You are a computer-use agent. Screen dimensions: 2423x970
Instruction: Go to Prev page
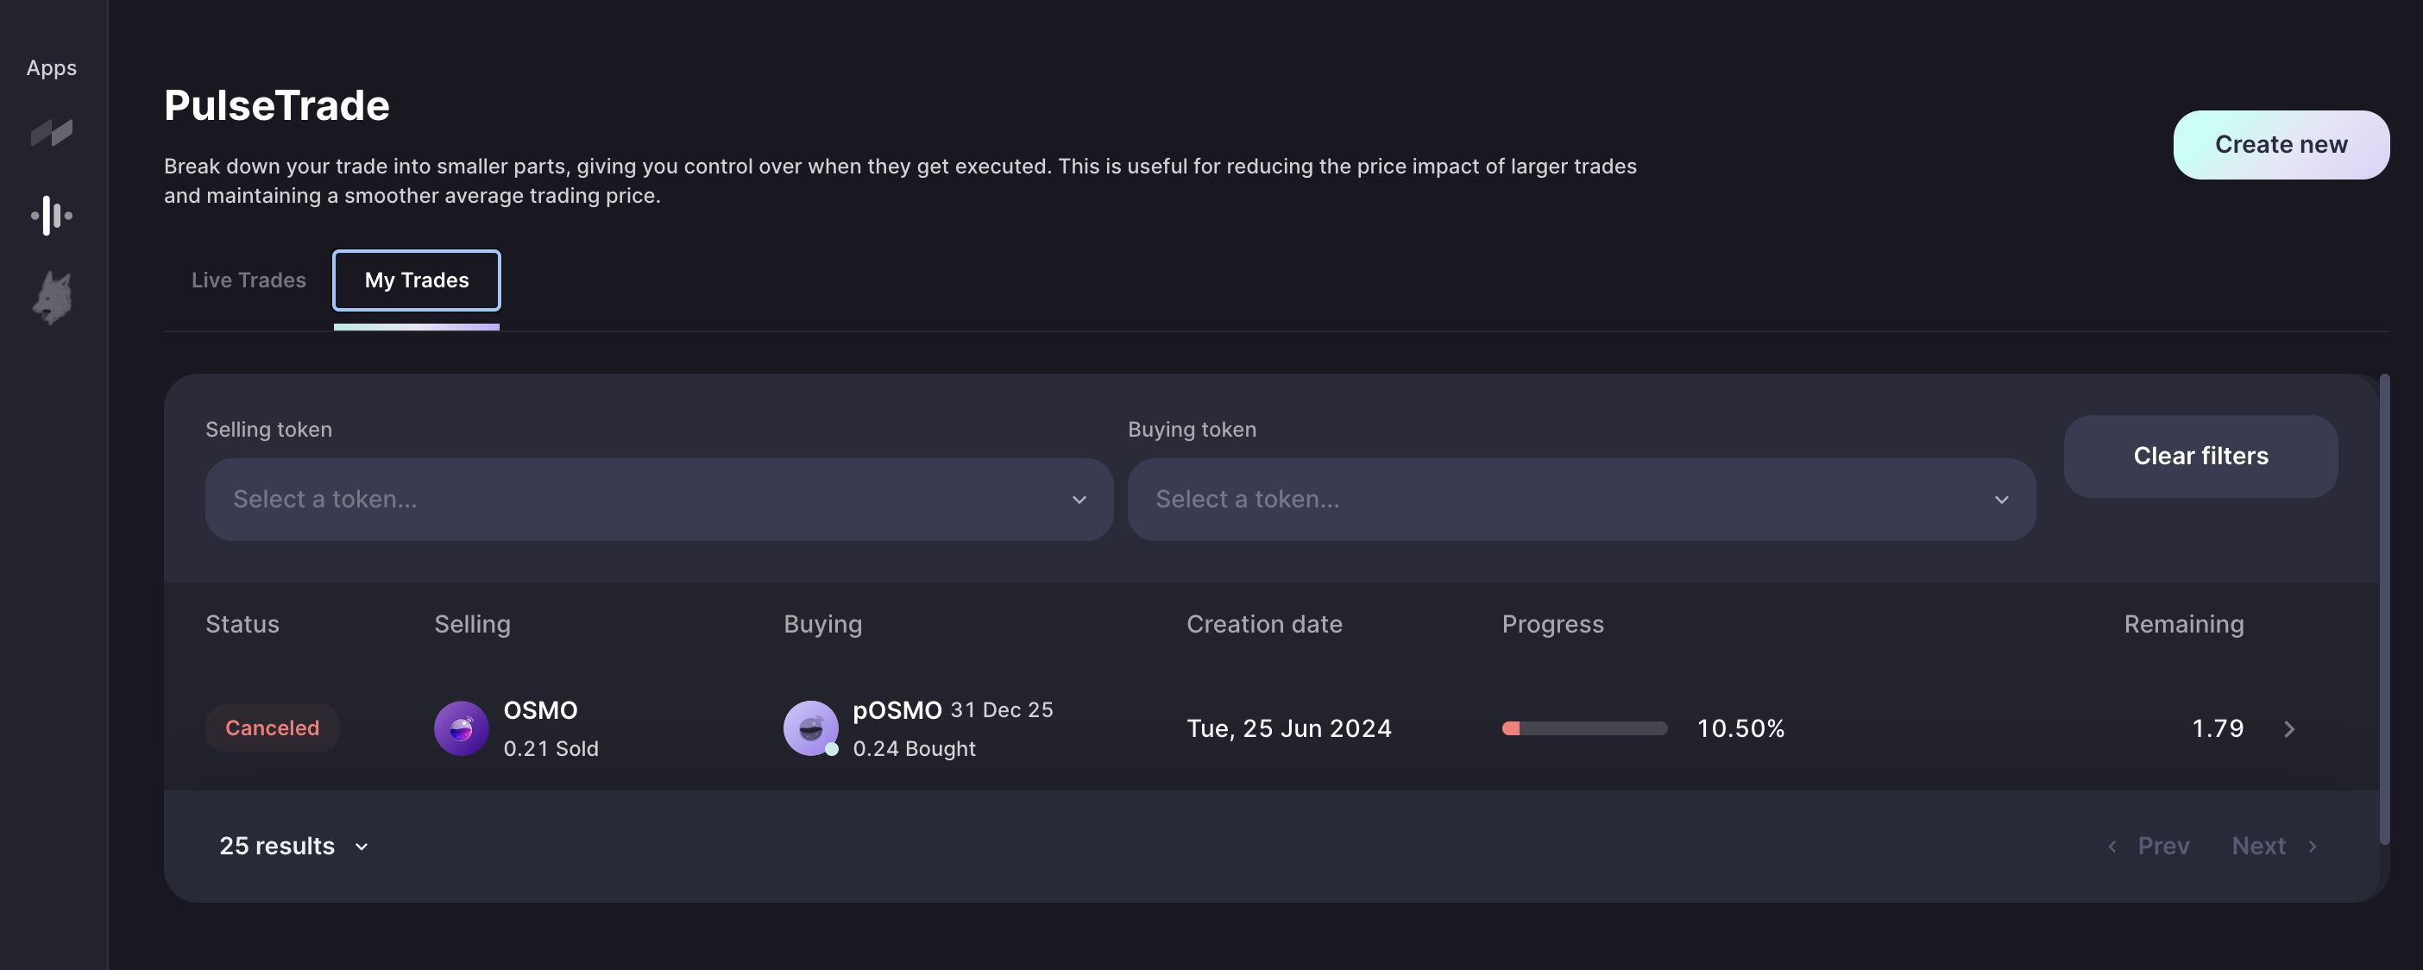click(2149, 846)
